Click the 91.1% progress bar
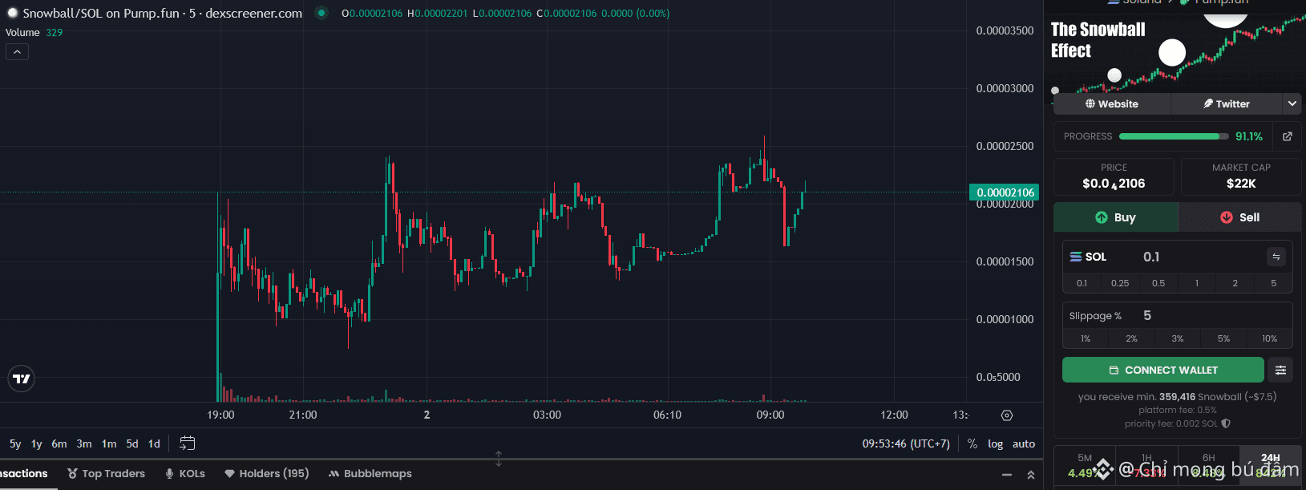 tap(1174, 136)
